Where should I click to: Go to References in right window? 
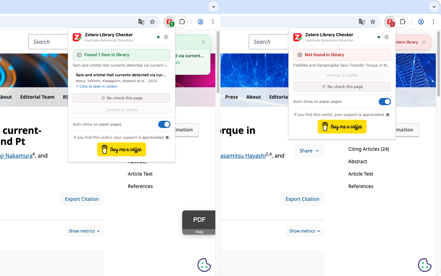(x=361, y=186)
